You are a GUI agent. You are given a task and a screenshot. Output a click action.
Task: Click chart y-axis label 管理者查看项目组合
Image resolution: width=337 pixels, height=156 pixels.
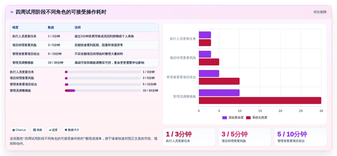181,77
